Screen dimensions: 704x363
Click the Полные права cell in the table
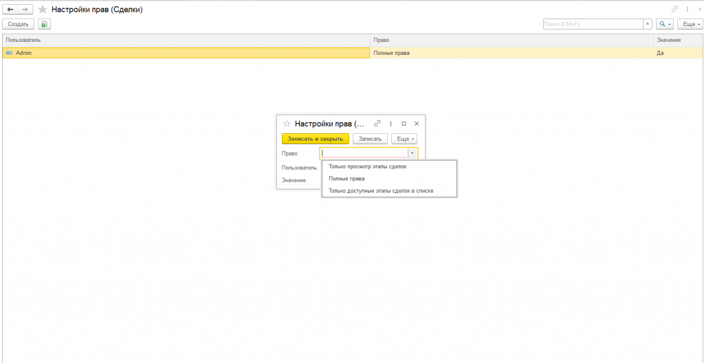tap(511, 53)
